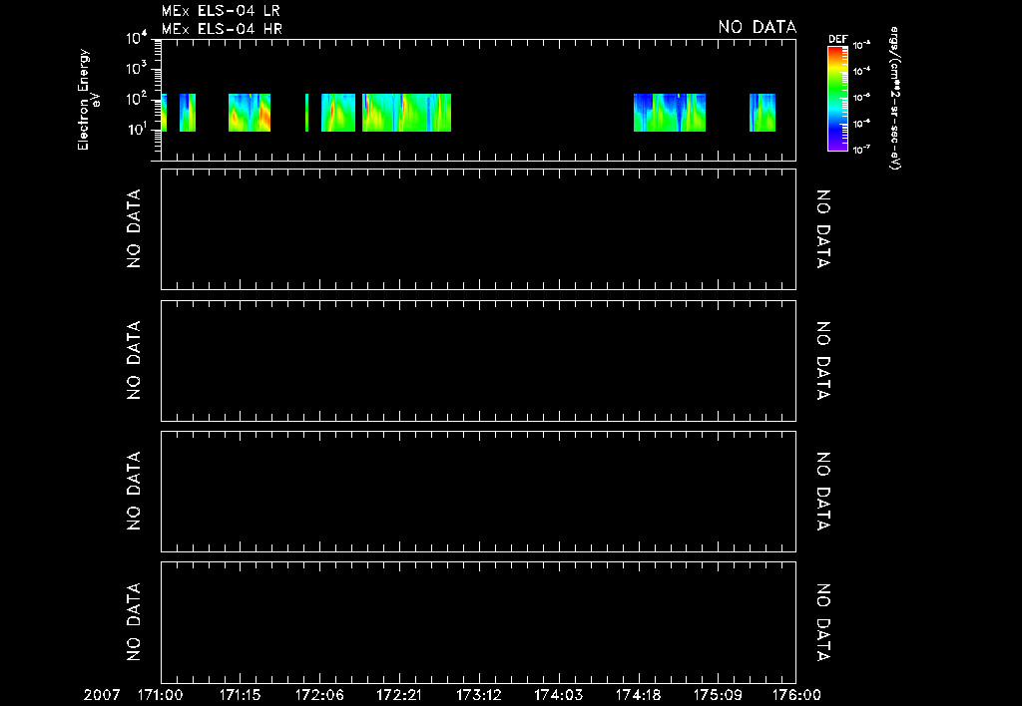
Task: Select the "NO DATA" label above the spectrogram
Action: coord(758,27)
